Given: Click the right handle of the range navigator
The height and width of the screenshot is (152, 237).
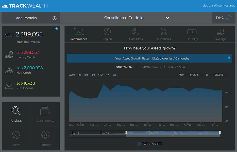Looking at the screenshot, I should coord(220,133).
